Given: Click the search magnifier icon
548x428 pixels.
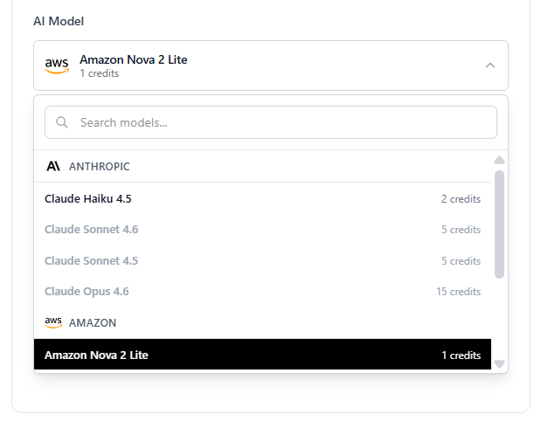Looking at the screenshot, I should coord(62,122).
